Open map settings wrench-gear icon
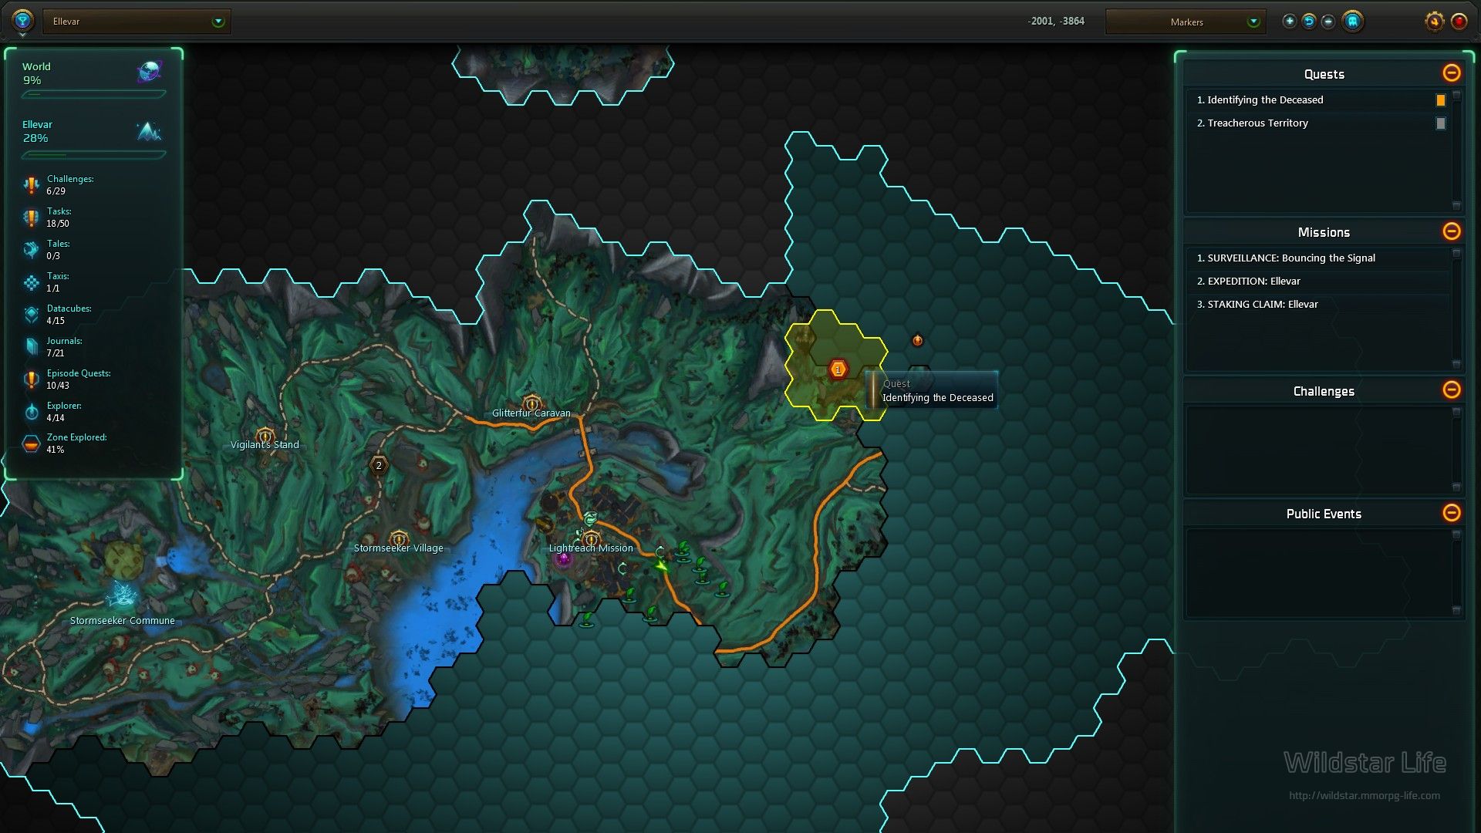 click(1434, 22)
